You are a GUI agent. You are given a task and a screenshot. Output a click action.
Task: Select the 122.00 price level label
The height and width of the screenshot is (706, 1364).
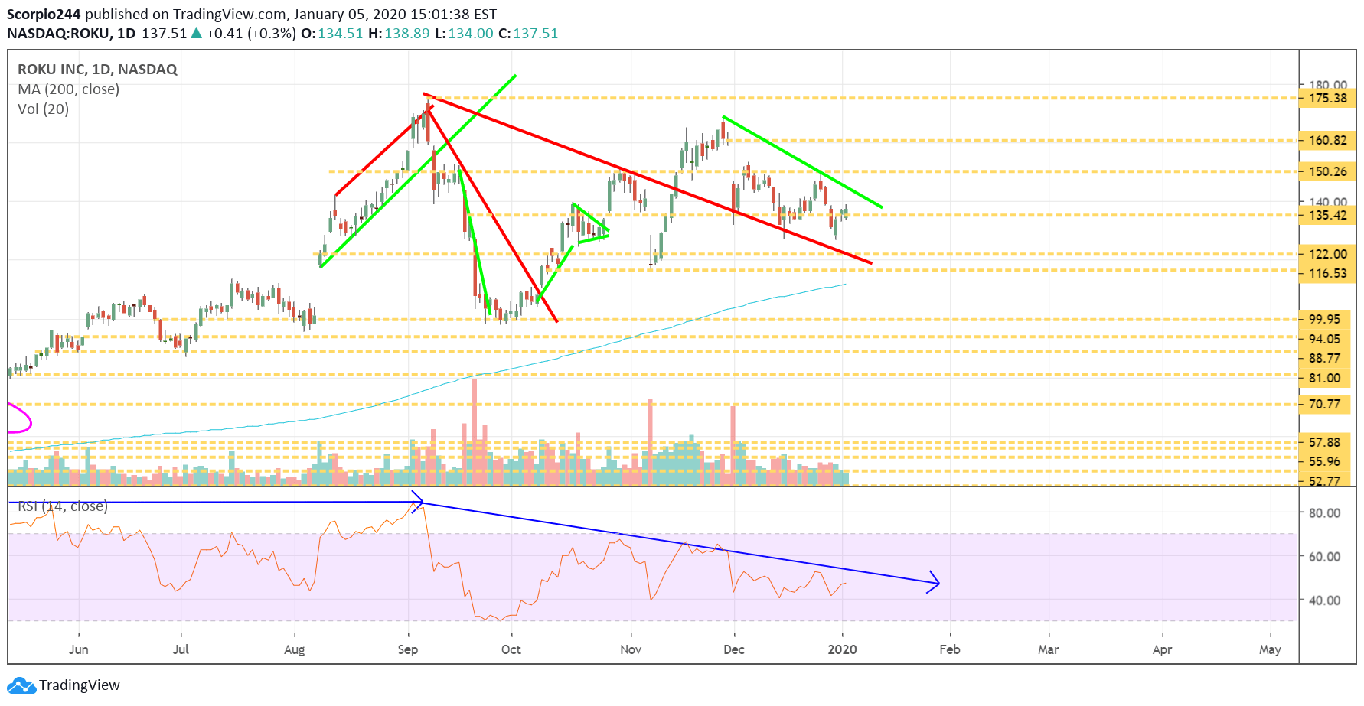(1327, 254)
